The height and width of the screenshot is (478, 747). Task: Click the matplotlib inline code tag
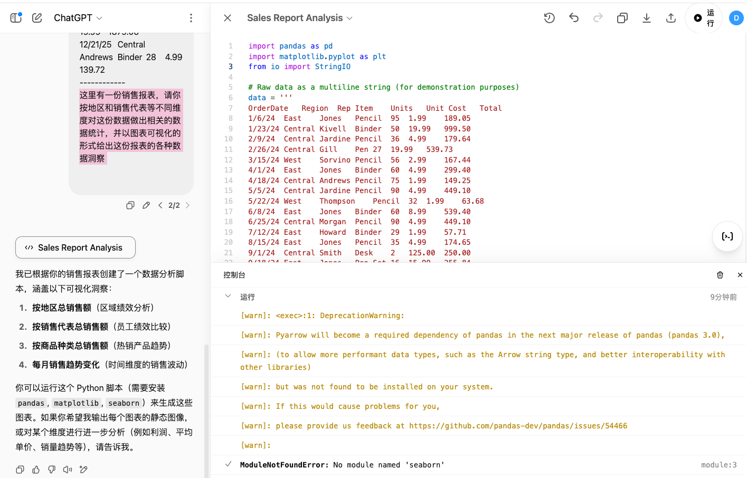77,403
